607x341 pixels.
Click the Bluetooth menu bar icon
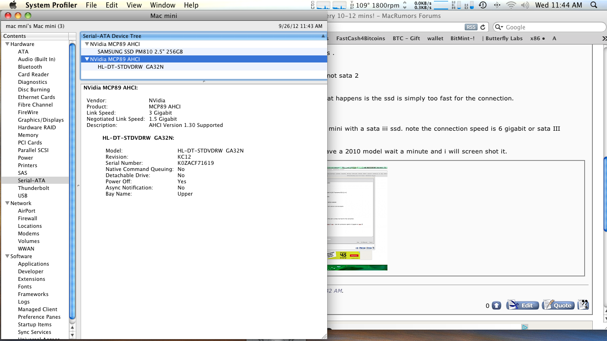tap(497, 5)
